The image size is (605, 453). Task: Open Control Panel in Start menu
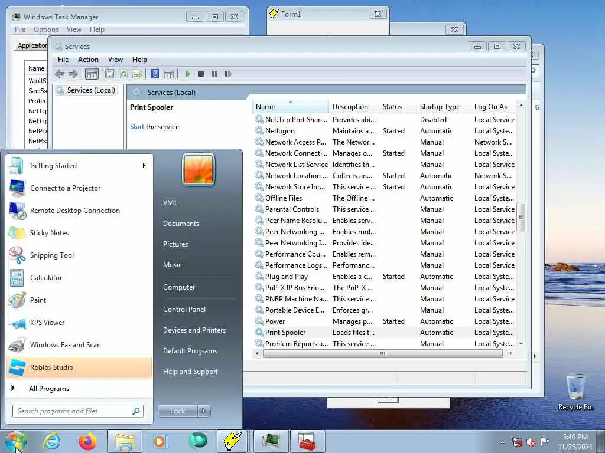point(184,310)
